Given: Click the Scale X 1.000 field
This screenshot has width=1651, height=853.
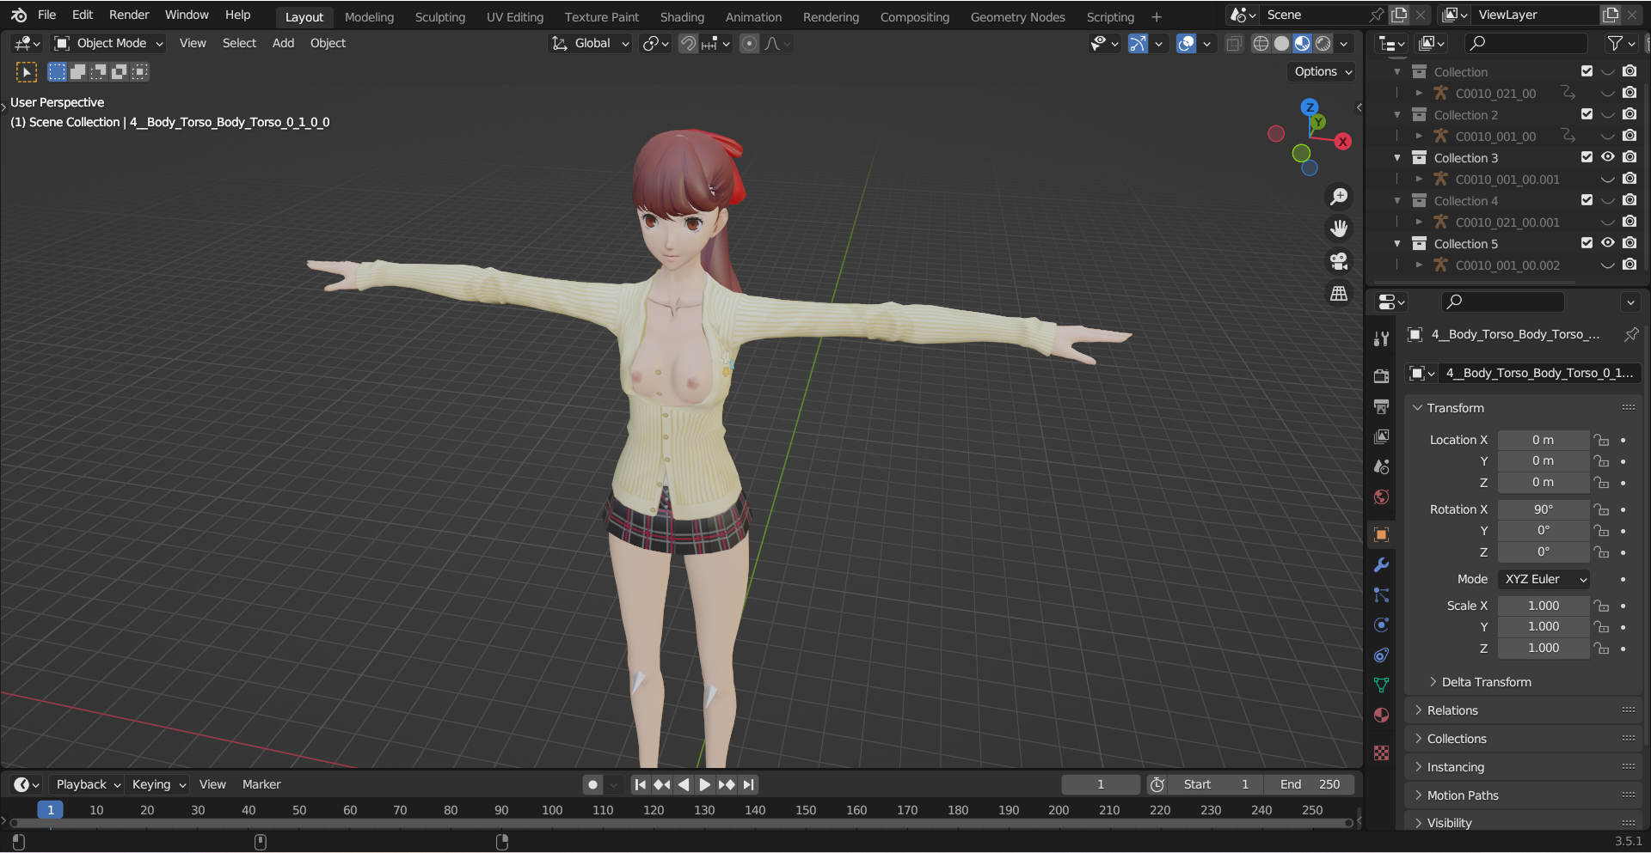Looking at the screenshot, I should (1544, 606).
